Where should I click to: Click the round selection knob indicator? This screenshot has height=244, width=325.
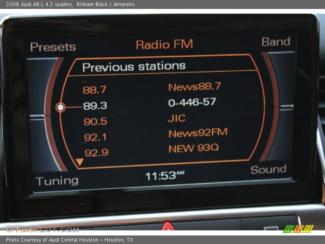(60, 107)
